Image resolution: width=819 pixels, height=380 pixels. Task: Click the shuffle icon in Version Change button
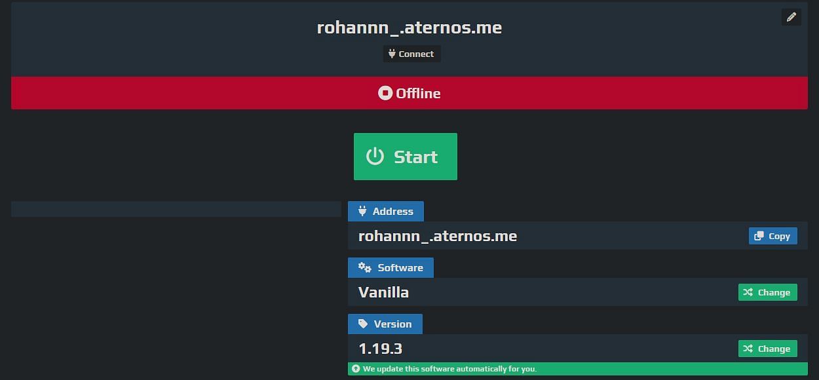coord(748,349)
